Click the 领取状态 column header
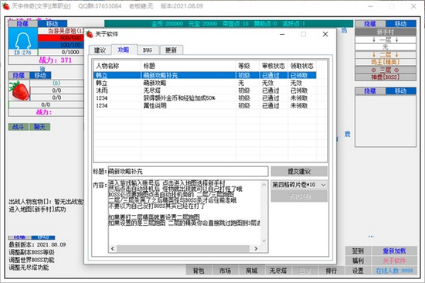 302,66
